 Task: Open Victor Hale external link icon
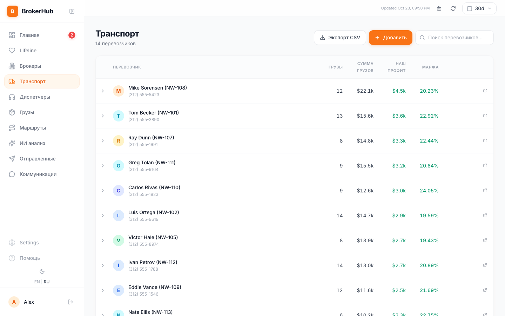485,240
